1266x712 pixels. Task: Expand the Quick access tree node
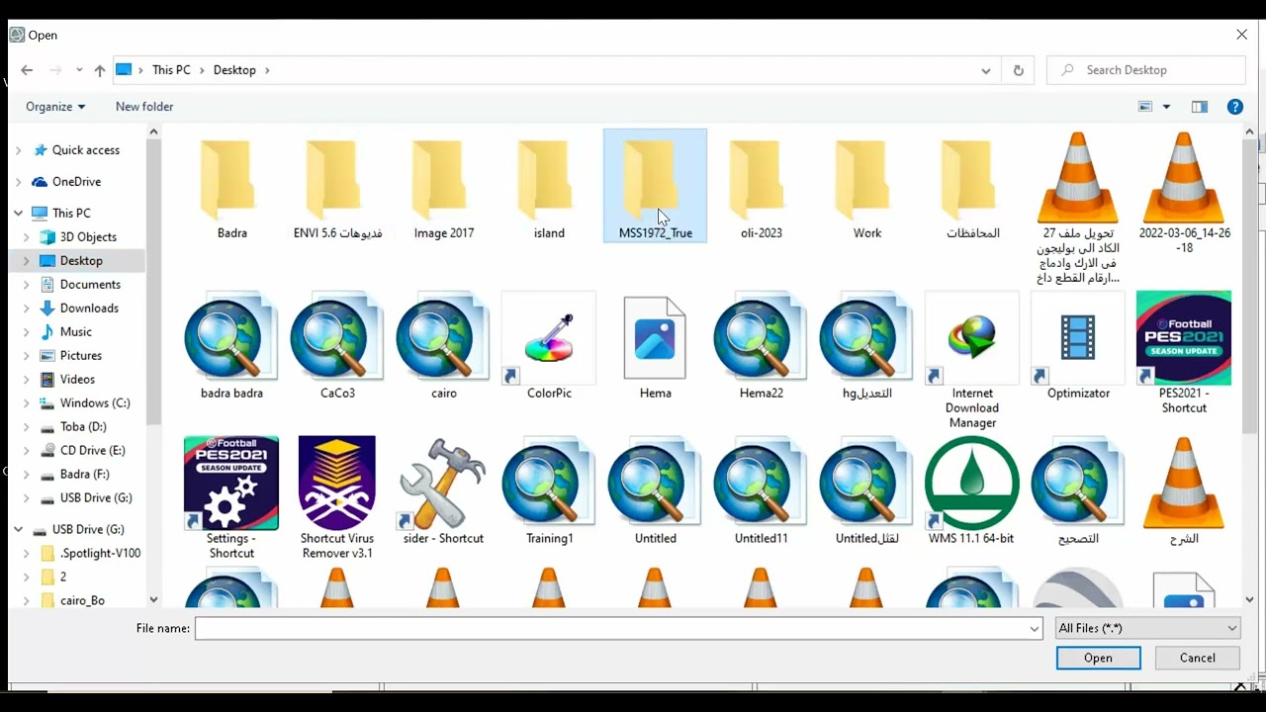[x=18, y=150]
